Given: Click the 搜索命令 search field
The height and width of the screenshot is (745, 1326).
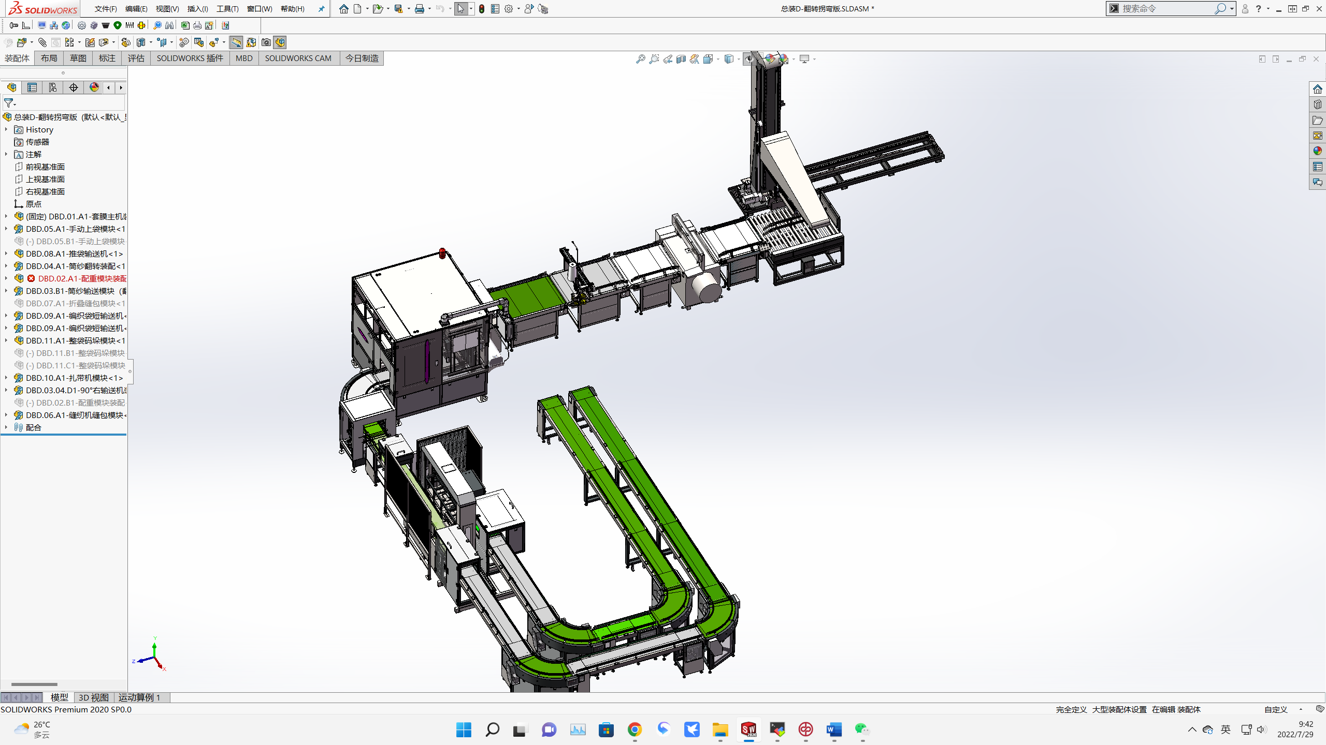Looking at the screenshot, I should 1166,9.
